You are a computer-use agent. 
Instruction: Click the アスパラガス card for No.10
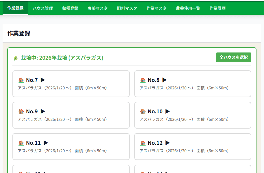[x=193, y=115]
